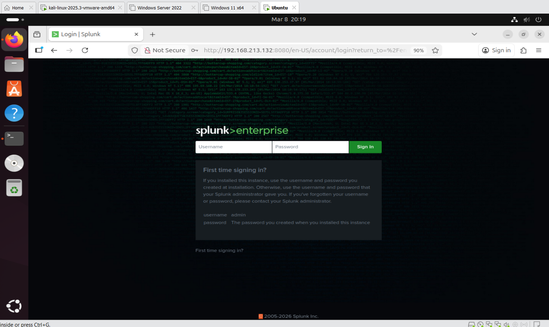Focus the Password input field
Image resolution: width=549 pixels, height=327 pixels.
310,147
